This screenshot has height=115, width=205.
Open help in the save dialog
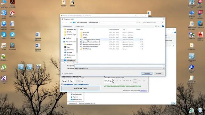coord(163,26)
